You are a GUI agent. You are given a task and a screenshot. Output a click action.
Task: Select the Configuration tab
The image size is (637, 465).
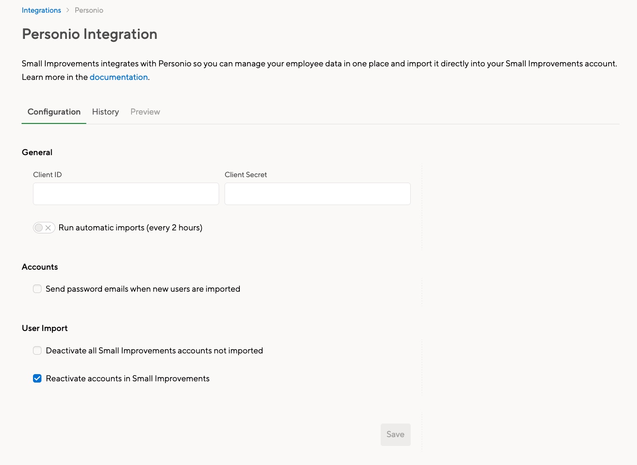pos(54,112)
